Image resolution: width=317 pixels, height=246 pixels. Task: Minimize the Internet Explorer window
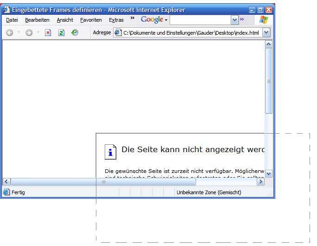[x=252, y=10]
